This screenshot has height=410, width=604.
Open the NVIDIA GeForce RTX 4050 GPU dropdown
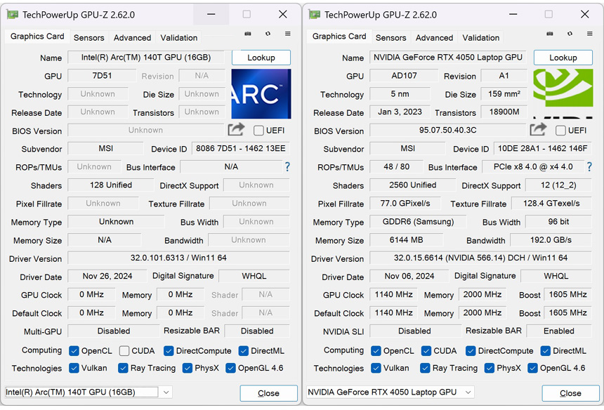pyautogui.click(x=467, y=392)
